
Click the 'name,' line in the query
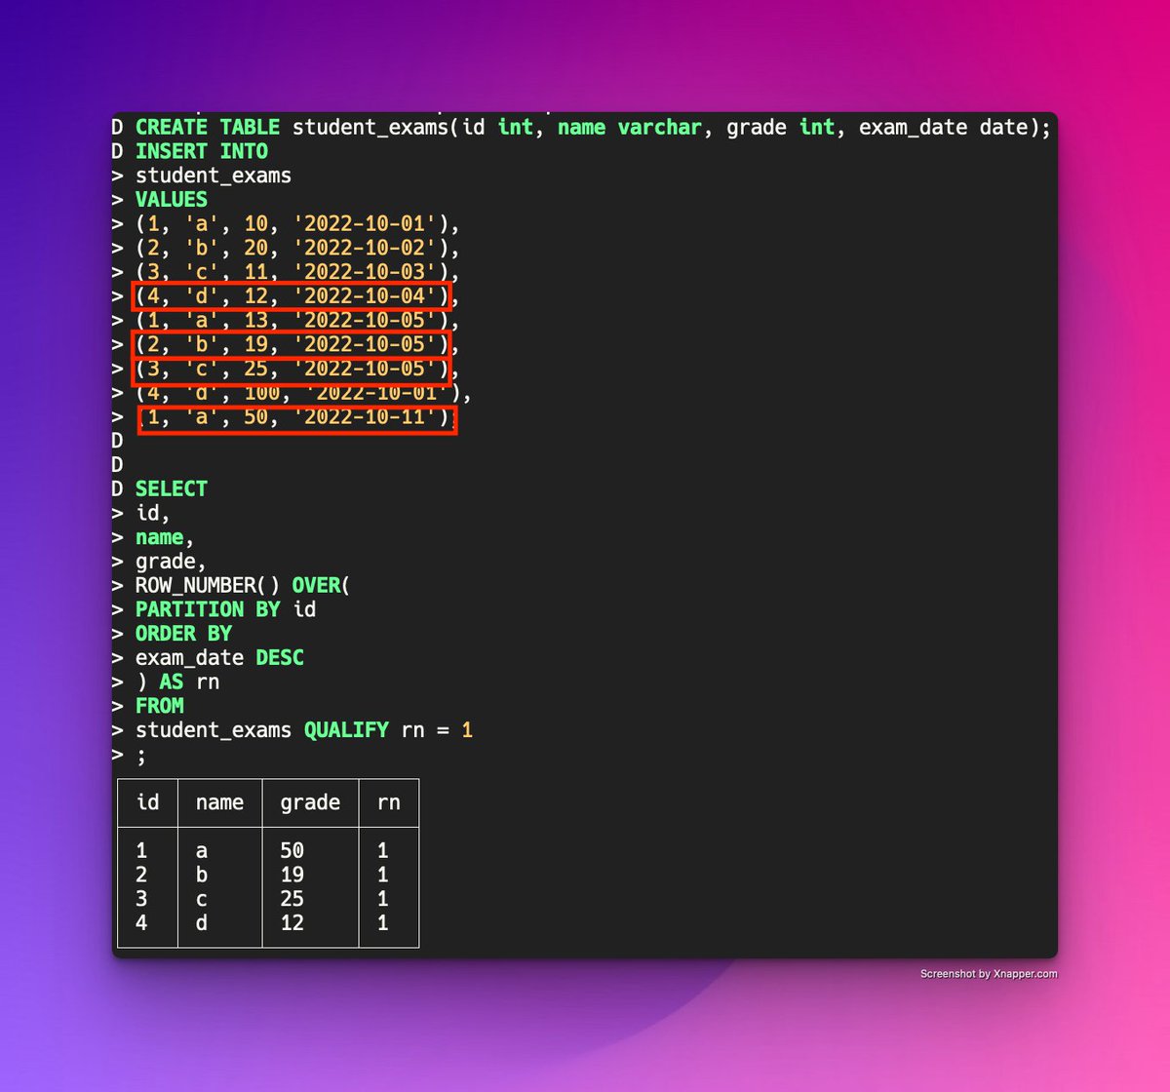click(x=166, y=538)
